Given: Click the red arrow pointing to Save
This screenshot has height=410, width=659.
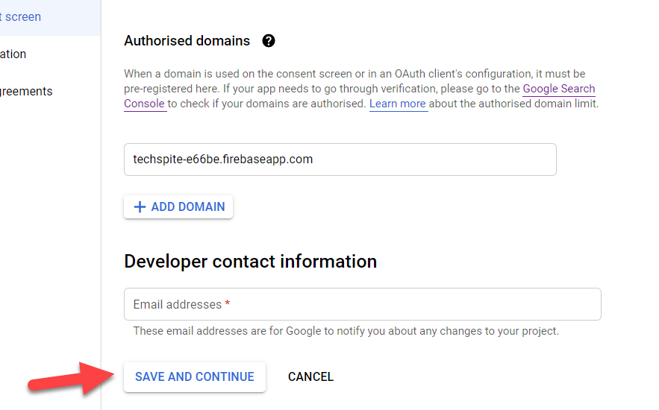Looking at the screenshot, I should pyautogui.click(x=71, y=379).
